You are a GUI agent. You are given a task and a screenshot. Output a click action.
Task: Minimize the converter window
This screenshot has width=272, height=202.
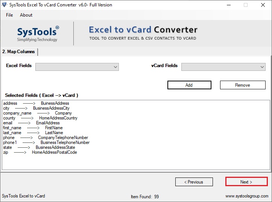[229, 5]
